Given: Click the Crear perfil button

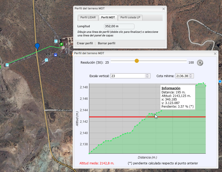Looking at the screenshot, I should pos(85,43).
